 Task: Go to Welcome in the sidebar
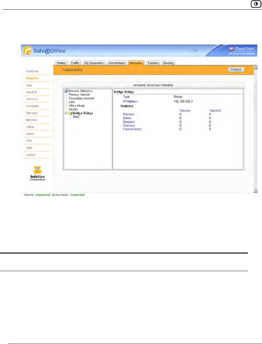tap(32, 71)
